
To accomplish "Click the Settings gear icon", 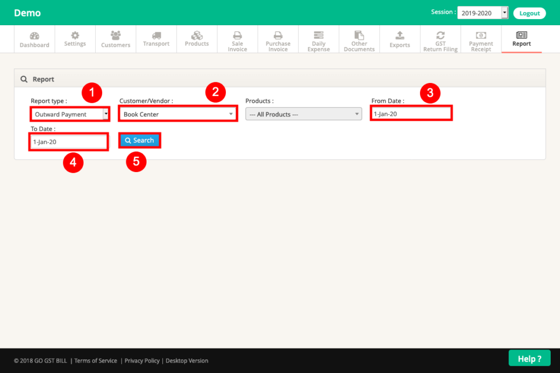I will point(75,38).
